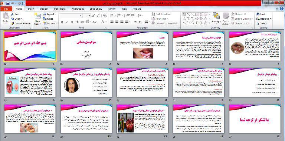Open the Font dialog launcher
The image size is (285, 141).
coord(107,28)
